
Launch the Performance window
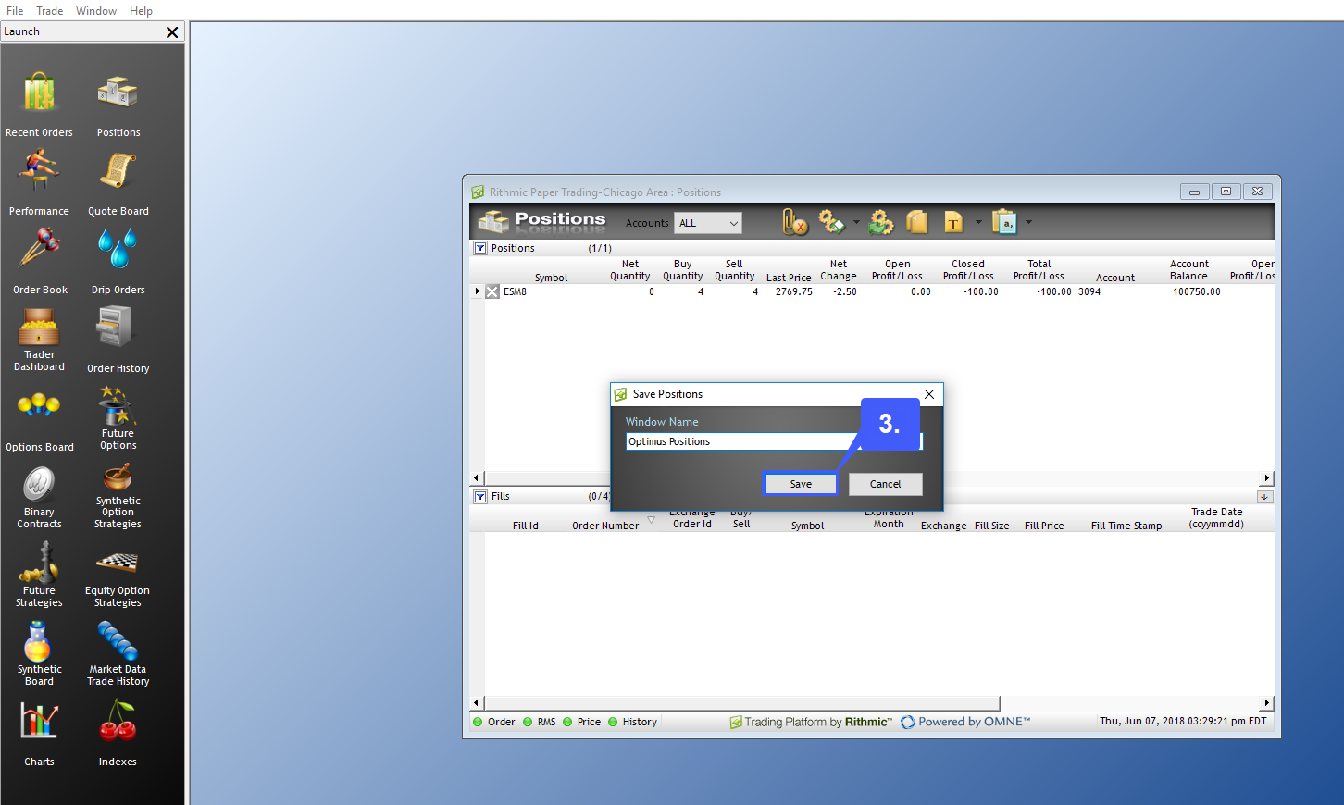39,183
